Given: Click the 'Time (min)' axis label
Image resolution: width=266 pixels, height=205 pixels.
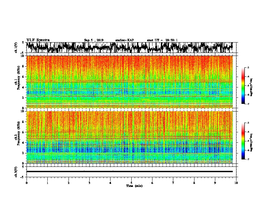Looking at the screenshot, I should pos(134,186).
